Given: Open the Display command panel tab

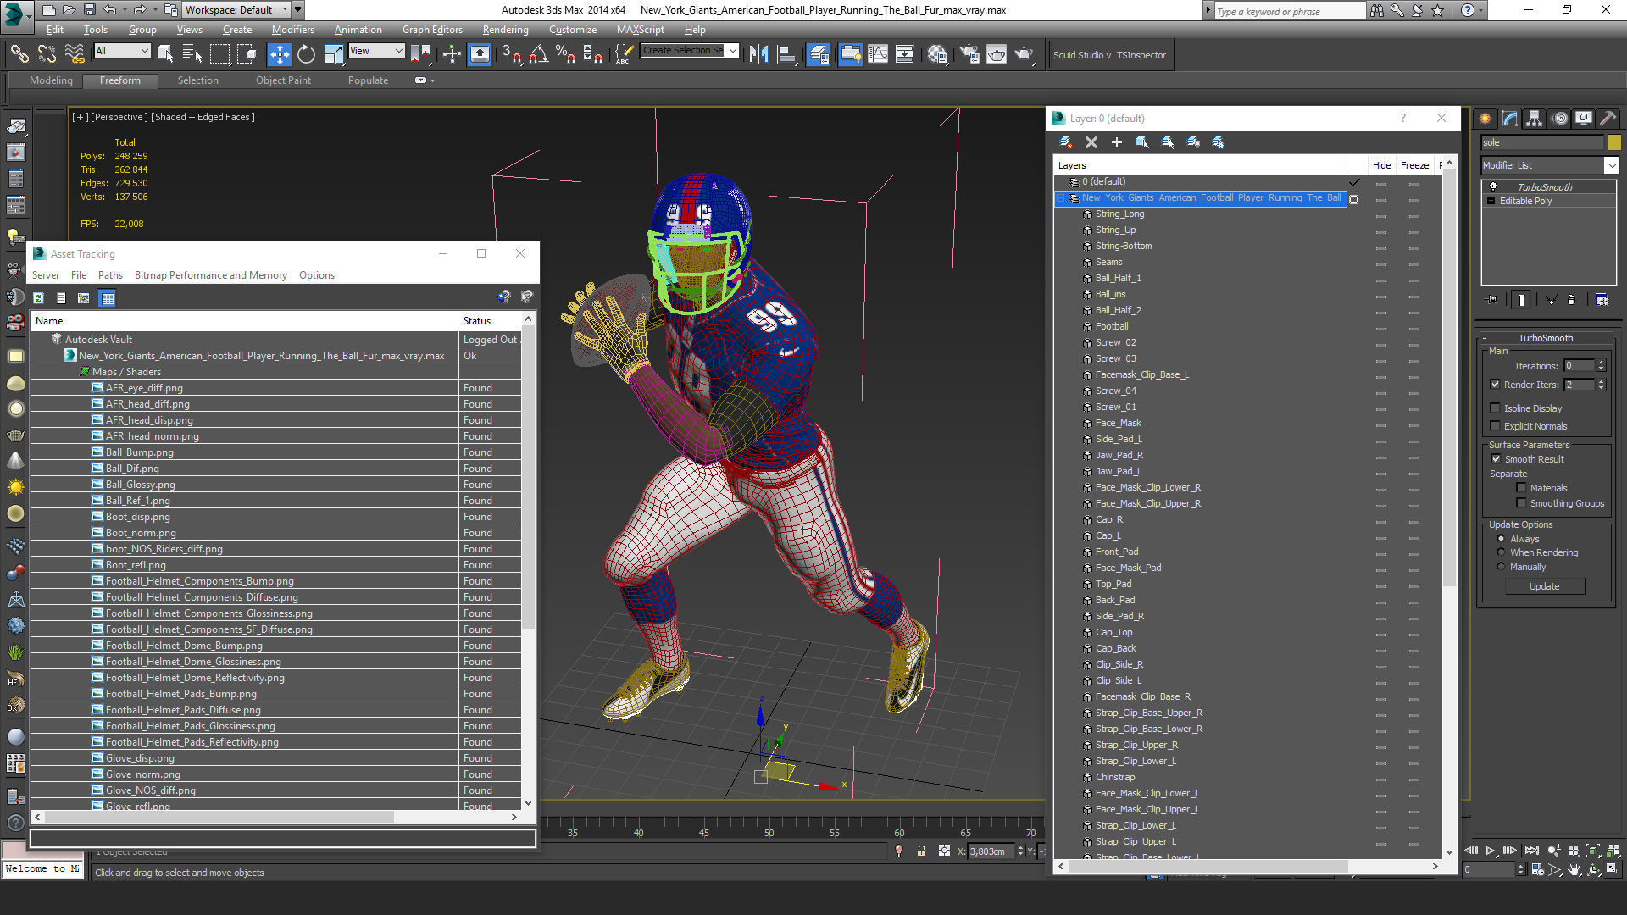Looking at the screenshot, I should pos(1584,119).
